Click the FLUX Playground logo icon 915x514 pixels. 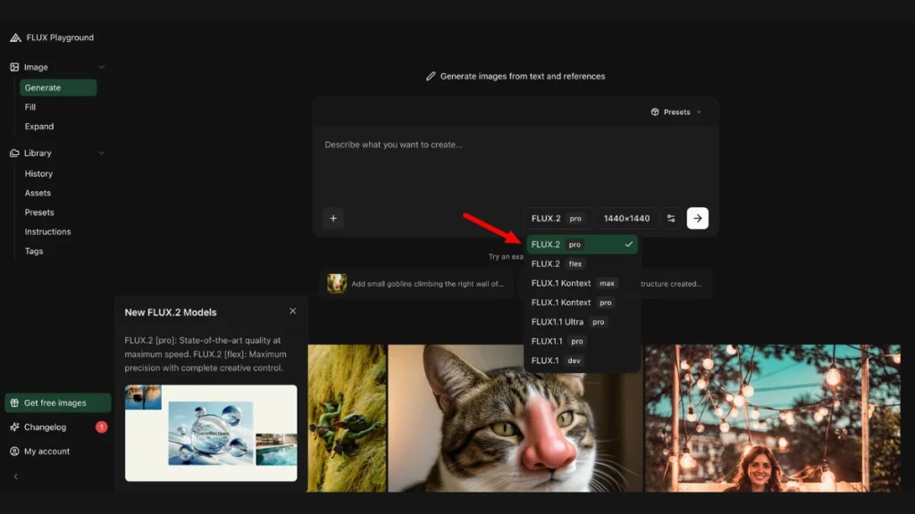click(15, 37)
